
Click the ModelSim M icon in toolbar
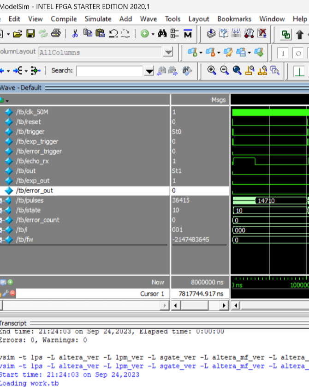(188, 34)
